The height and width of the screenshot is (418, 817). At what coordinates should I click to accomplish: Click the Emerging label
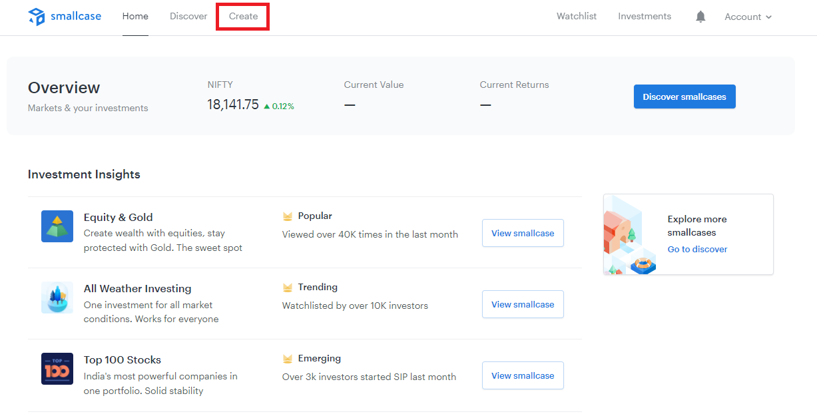[320, 358]
